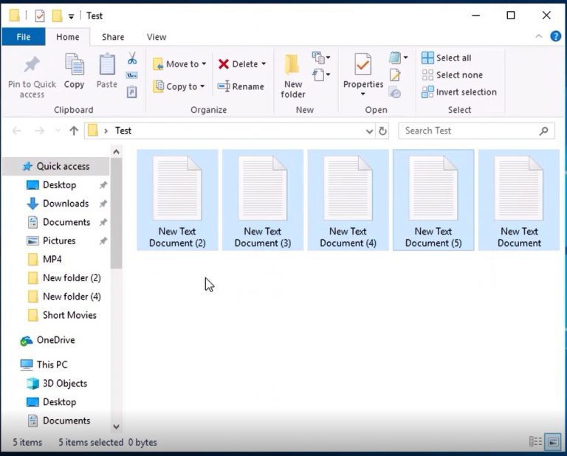Screen dimensions: 567x456
Task: Switch to the View tab
Action: (x=157, y=37)
